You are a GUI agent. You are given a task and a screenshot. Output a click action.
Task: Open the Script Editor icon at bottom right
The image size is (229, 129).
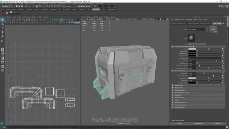pyautogui.click(x=227, y=127)
